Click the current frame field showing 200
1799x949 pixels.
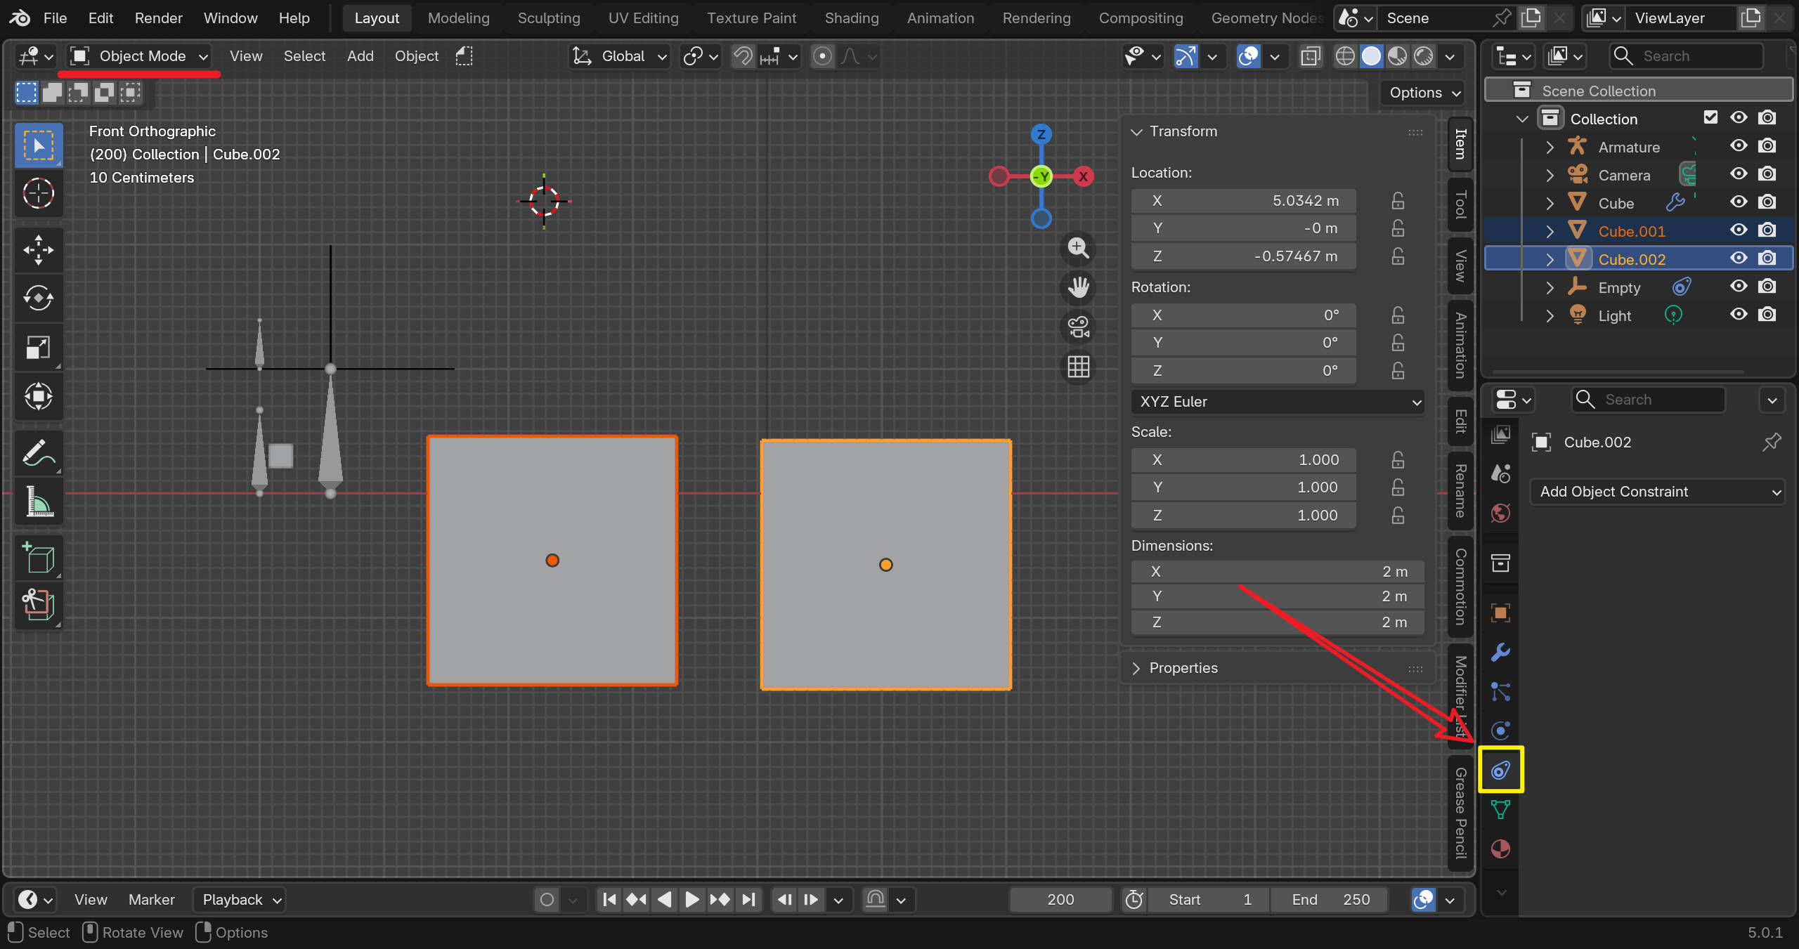click(x=1060, y=900)
